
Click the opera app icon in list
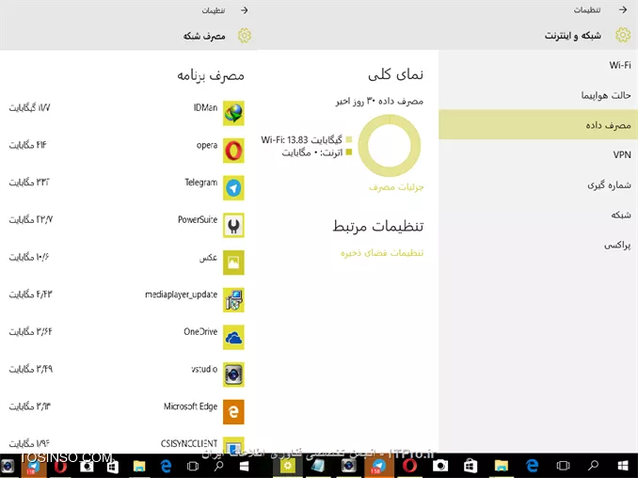click(233, 151)
